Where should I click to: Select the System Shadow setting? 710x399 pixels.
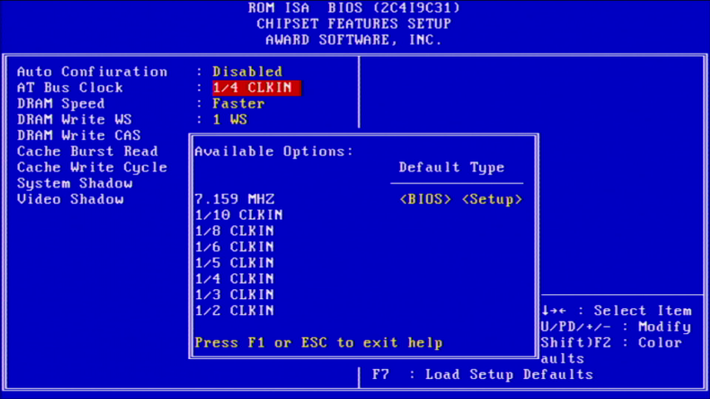75,184
